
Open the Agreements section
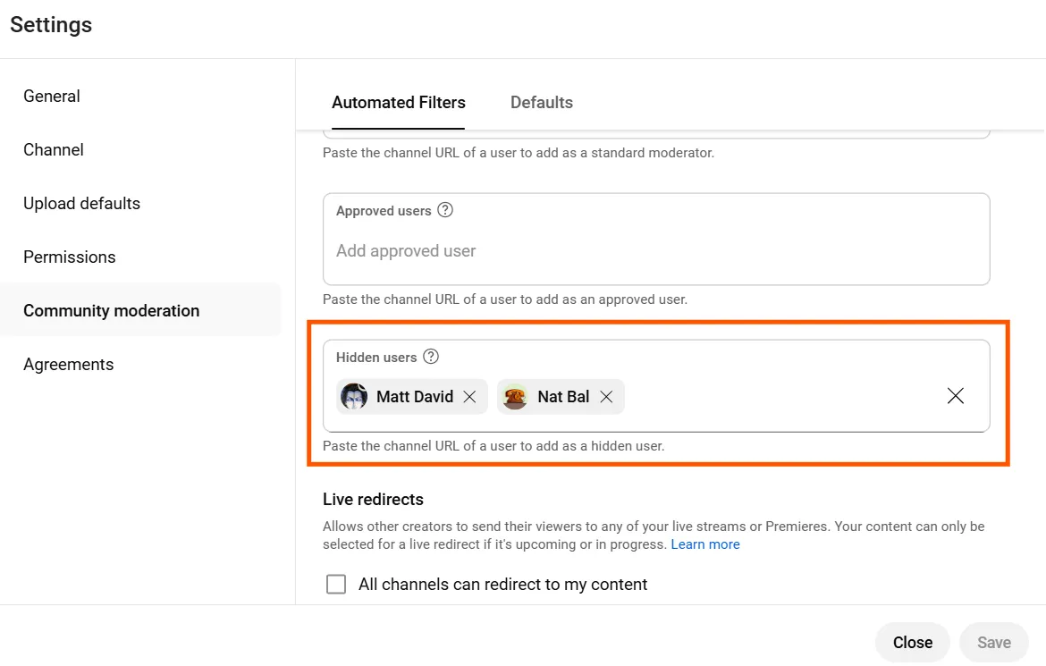tap(68, 364)
